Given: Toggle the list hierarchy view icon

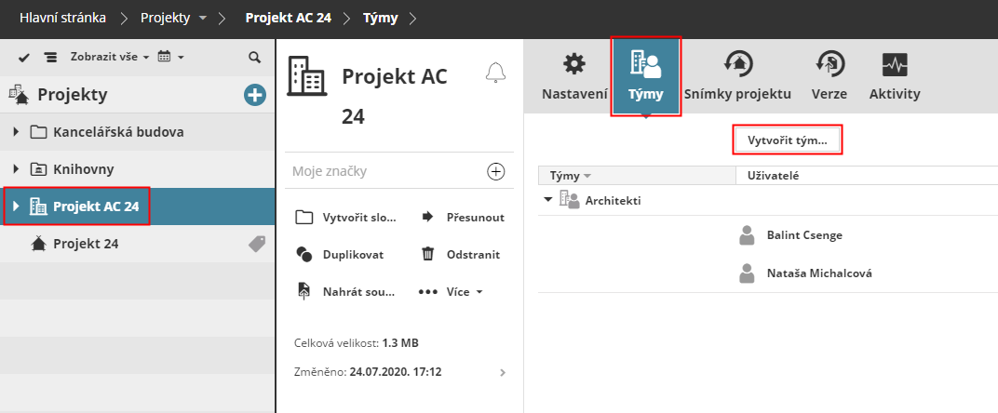Looking at the screenshot, I should 50,57.
